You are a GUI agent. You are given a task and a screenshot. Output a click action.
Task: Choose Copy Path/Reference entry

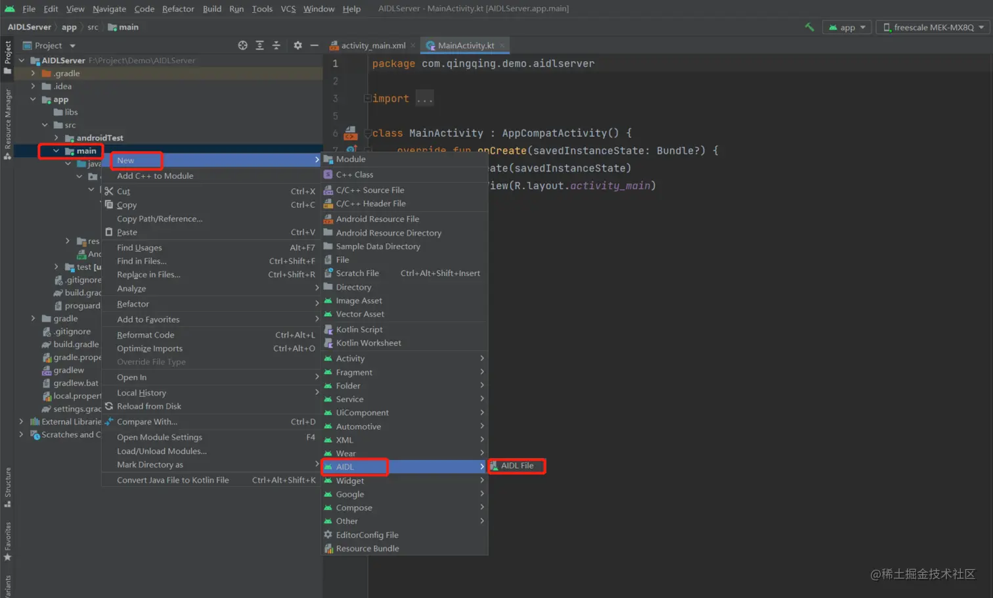point(211,219)
